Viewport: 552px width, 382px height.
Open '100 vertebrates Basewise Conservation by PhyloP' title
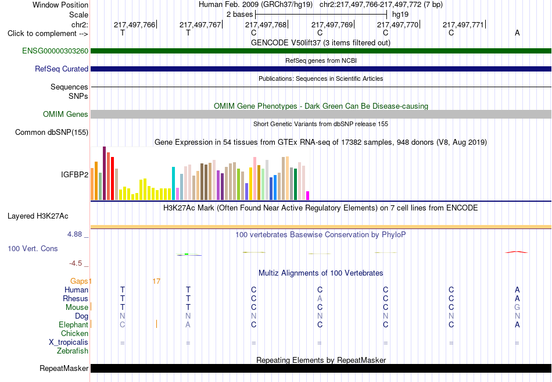321,235
